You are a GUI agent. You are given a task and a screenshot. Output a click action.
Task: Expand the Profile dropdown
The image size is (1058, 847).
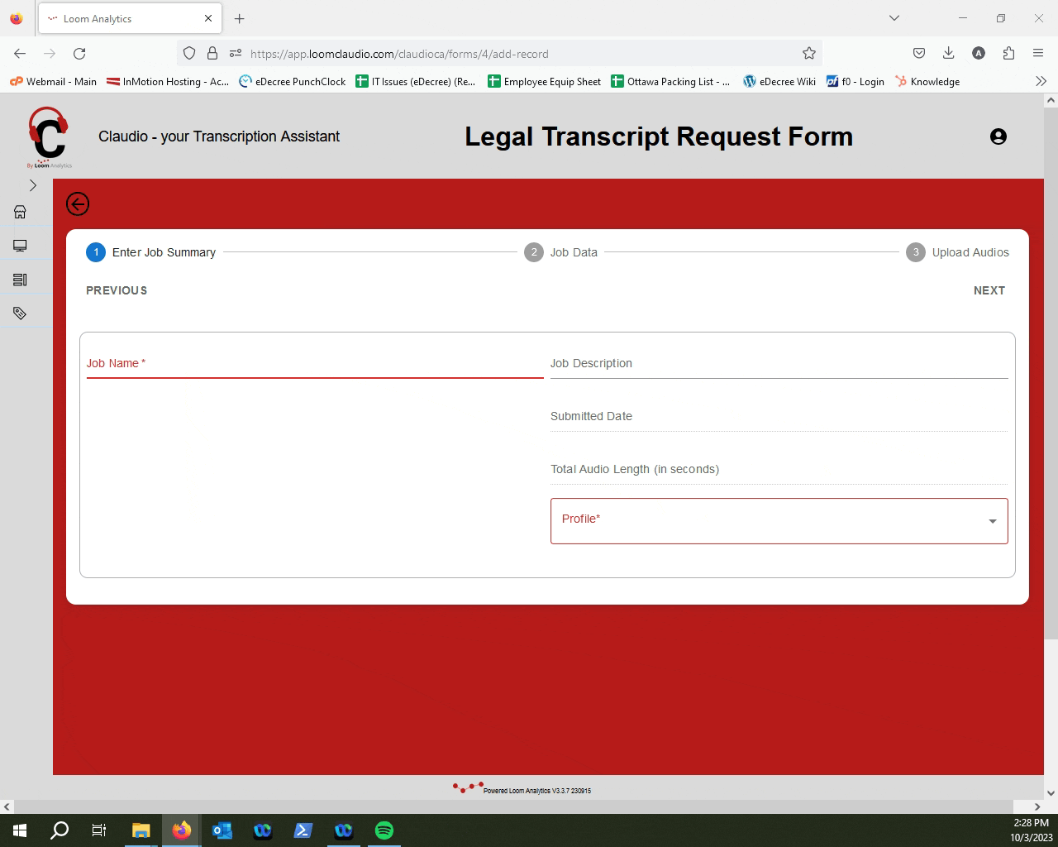(x=991, y=521)
